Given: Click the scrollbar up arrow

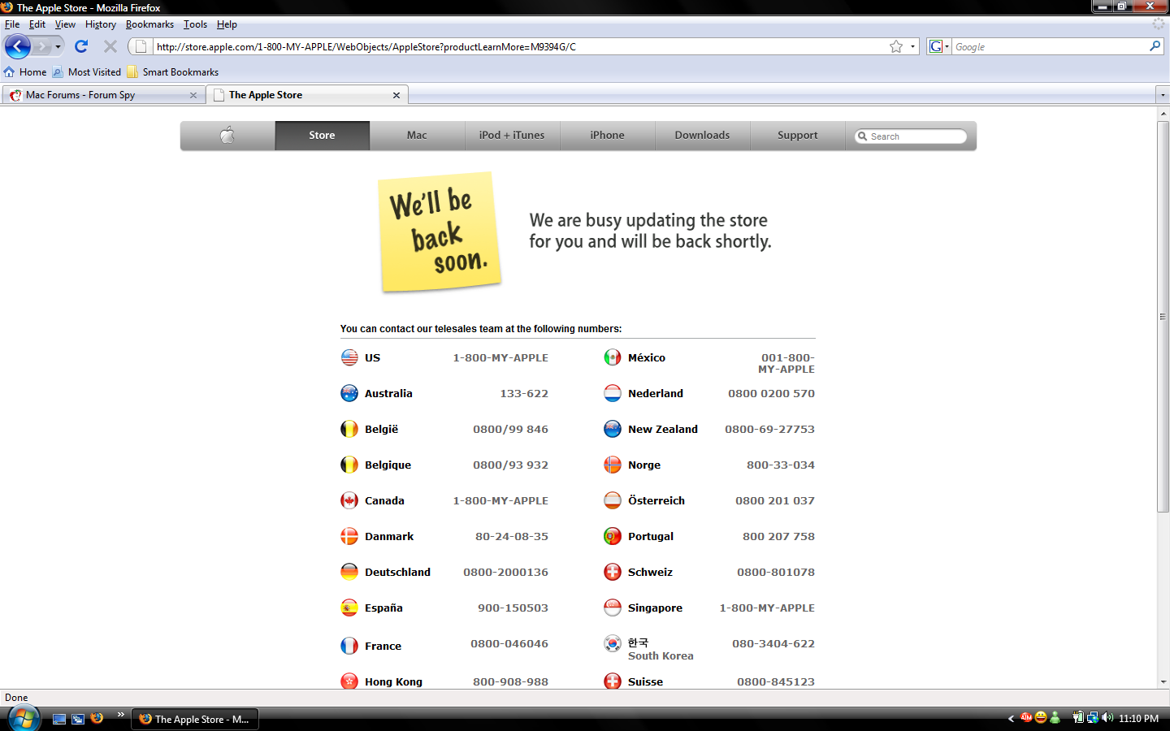Looking at the screenshot, I should [x=1163, y=114].
